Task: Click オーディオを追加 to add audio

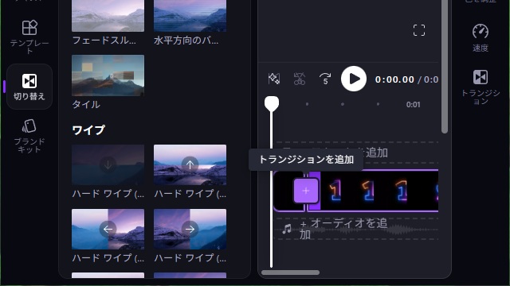Action: click(343, 229)
